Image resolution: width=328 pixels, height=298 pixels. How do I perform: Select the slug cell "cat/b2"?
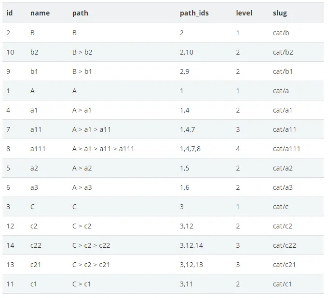[283, 52]
